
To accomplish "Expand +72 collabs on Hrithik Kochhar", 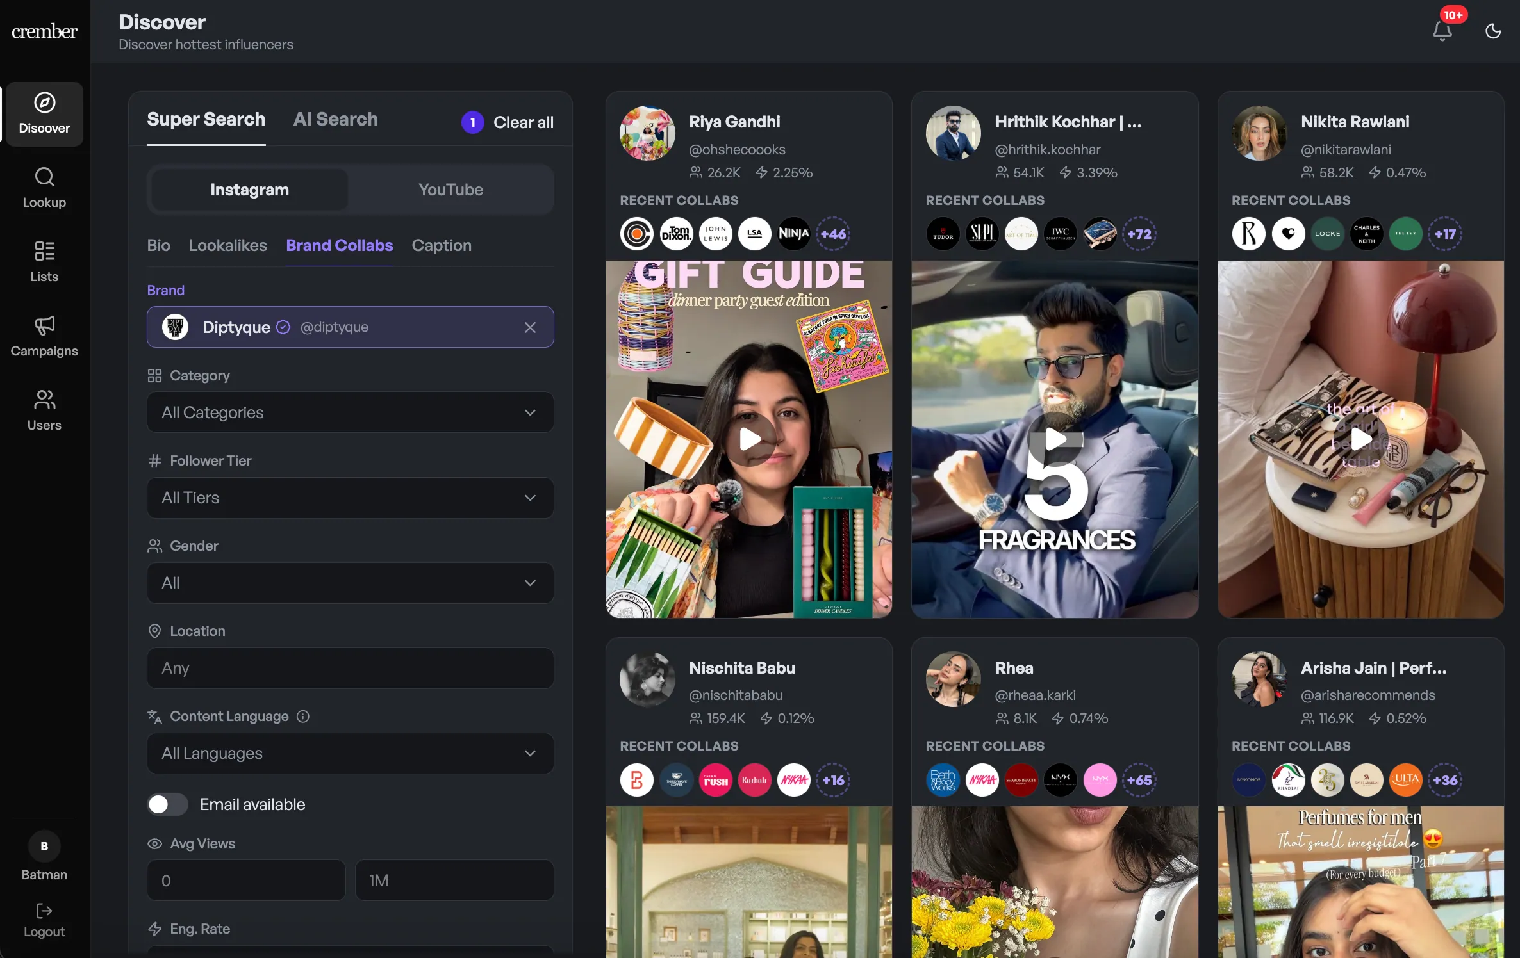I will click(x=1139, y=234).
